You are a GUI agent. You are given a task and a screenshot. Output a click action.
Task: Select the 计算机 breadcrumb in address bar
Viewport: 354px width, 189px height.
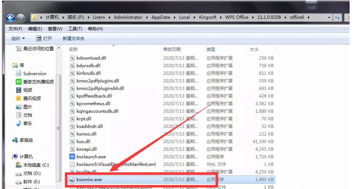[x=52, y=17]
